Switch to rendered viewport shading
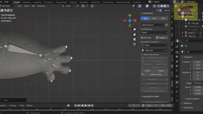This screenshot has height=114, width=203. pyautogui.click(x=168, y=6)
